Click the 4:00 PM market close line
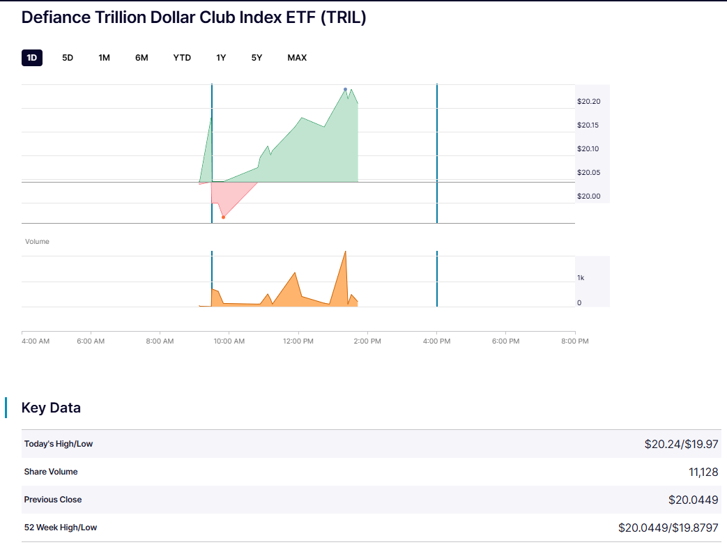This screenshot has width=727, height=554. (437, 153)
